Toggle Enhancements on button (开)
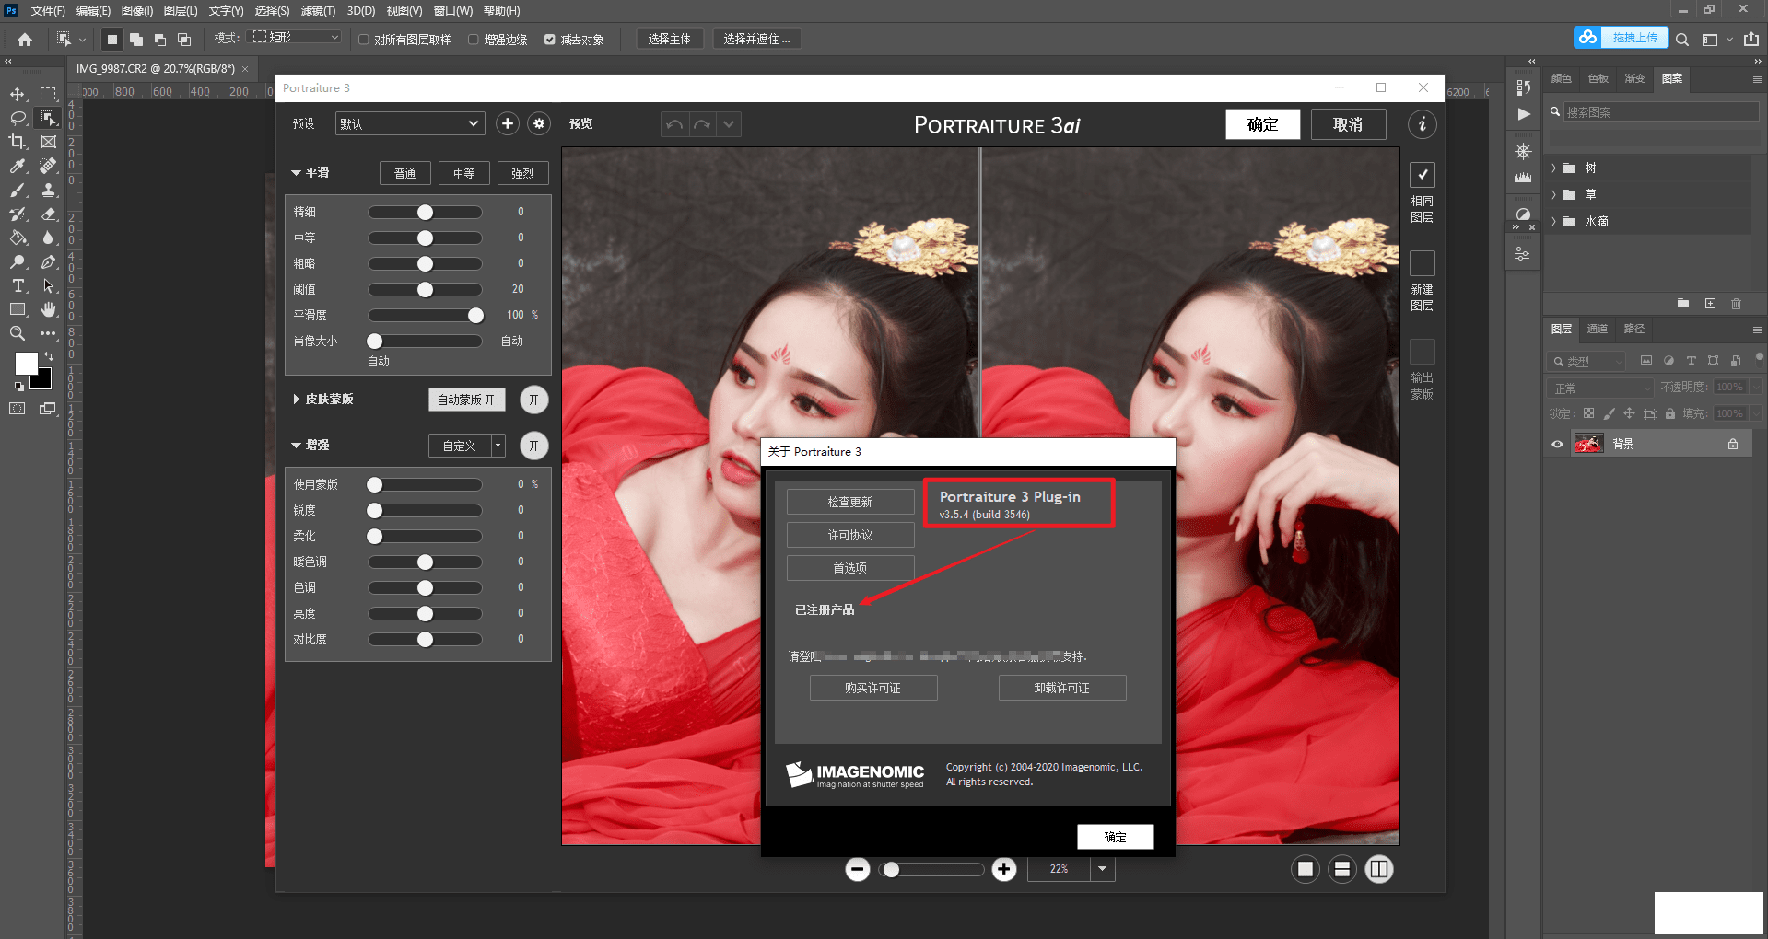This screenshot has width=1768, height=939. pos(534,446)
